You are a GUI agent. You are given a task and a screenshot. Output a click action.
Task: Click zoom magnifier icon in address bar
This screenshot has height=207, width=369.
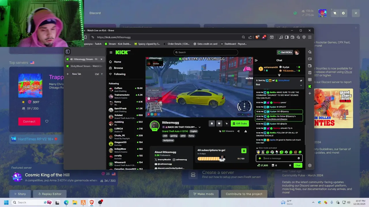pyautogui.click(x=244, y=37)
